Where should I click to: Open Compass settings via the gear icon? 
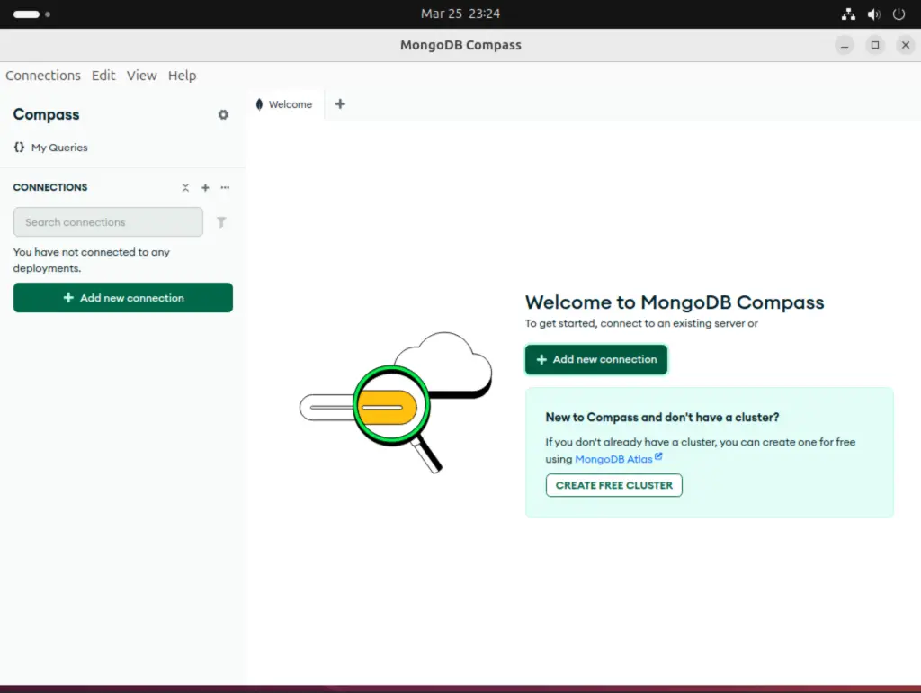223,114
